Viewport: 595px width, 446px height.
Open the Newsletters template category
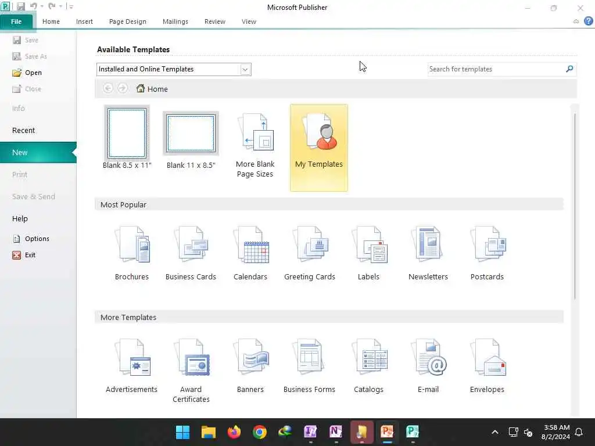click(x=428, y=253)
